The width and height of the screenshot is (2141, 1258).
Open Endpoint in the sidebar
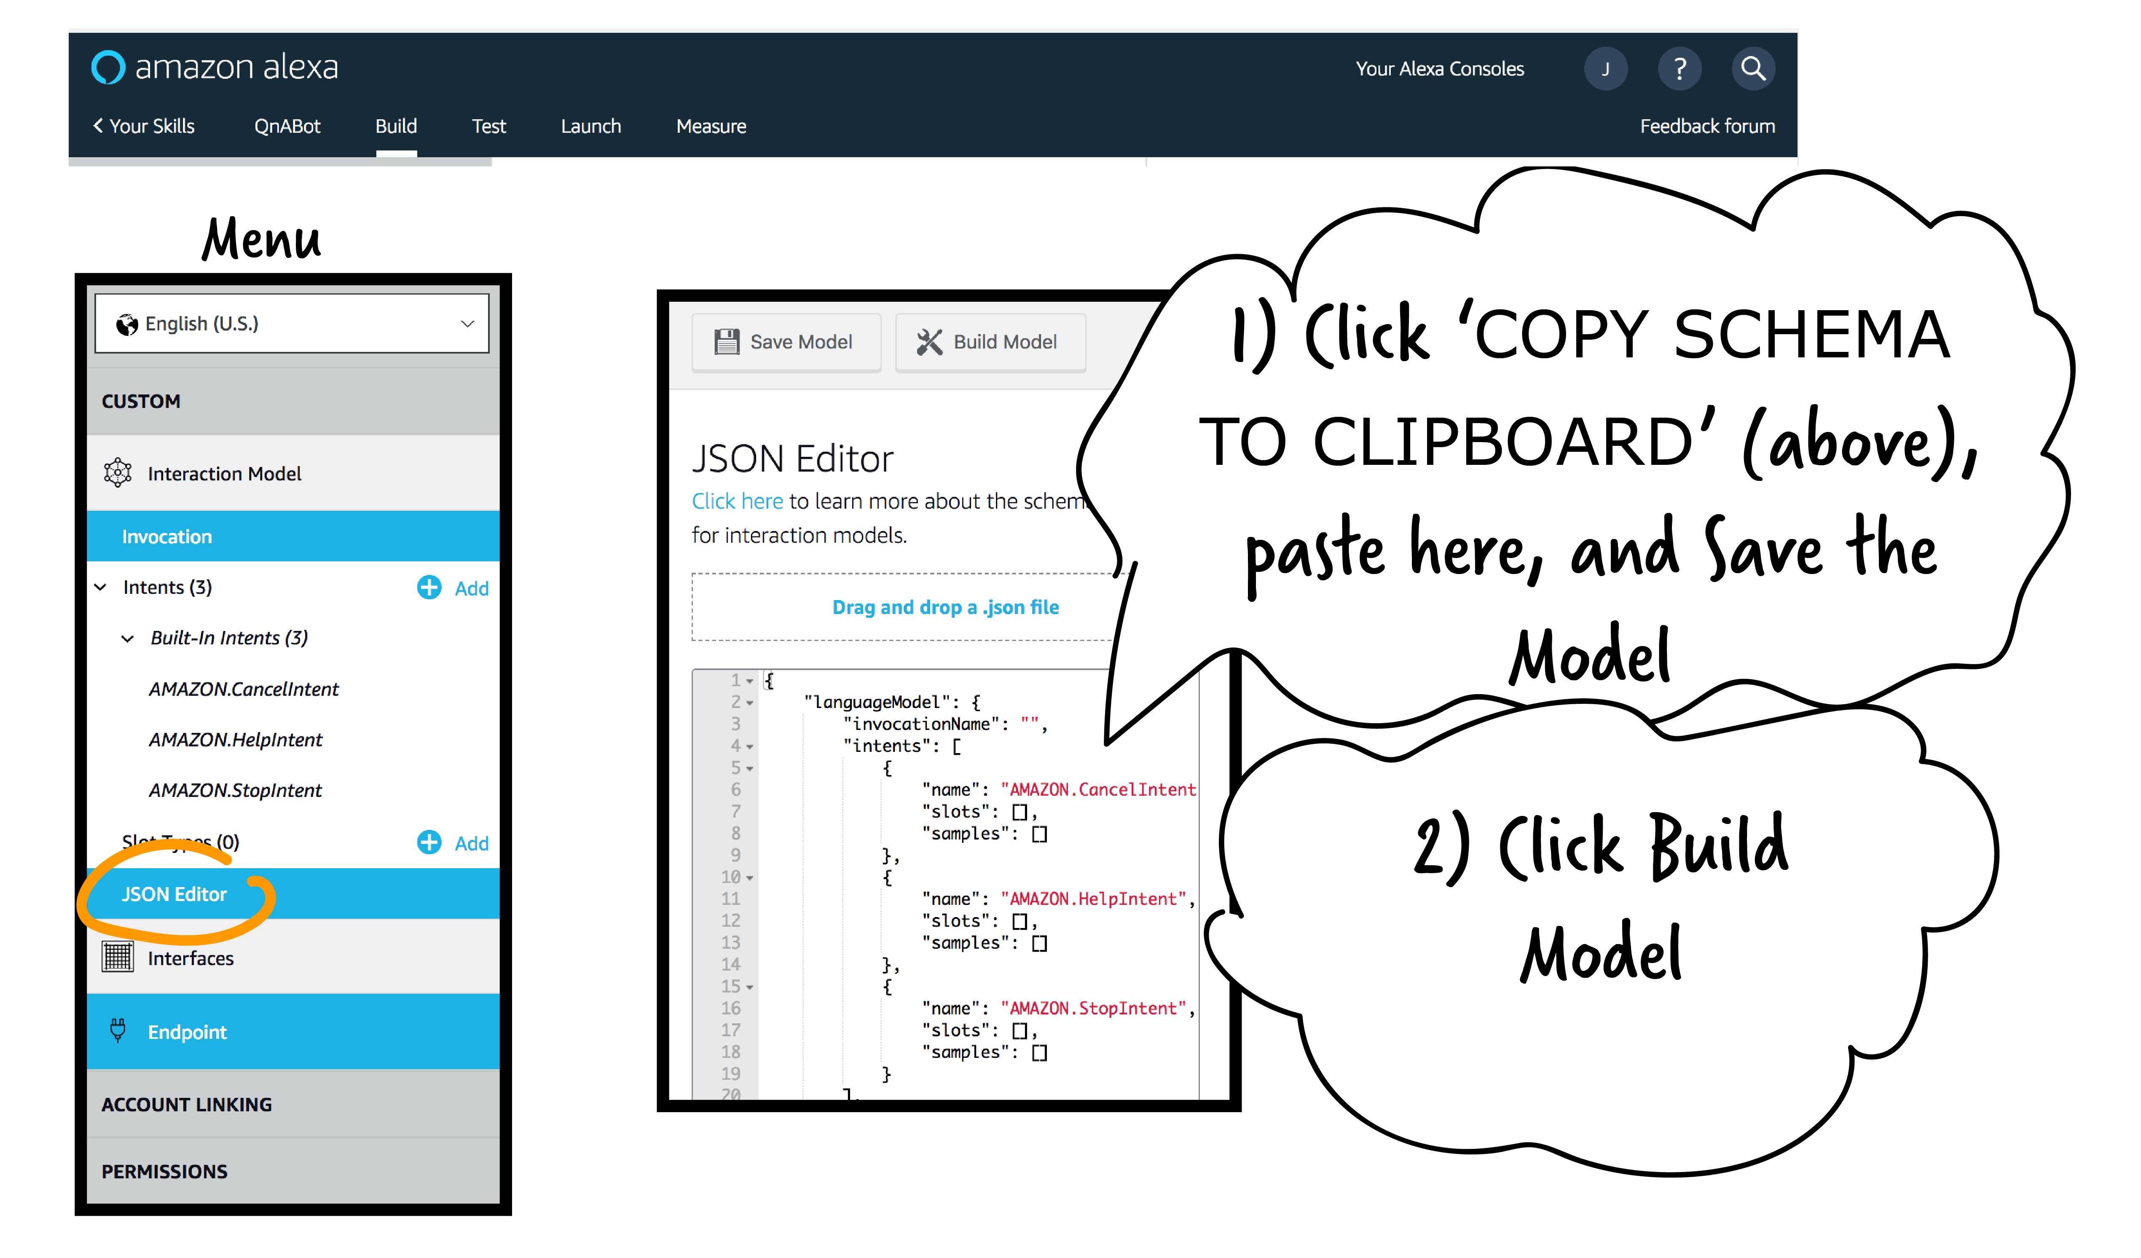click(293, 1031)
